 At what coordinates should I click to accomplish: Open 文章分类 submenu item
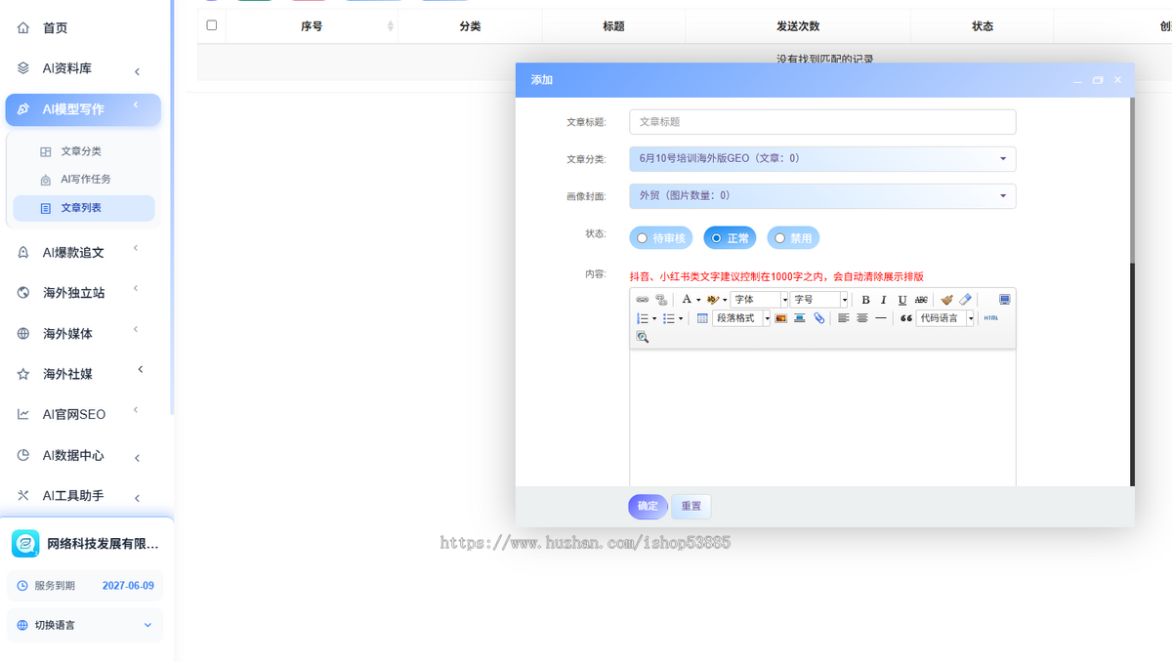tap(83, 151)
